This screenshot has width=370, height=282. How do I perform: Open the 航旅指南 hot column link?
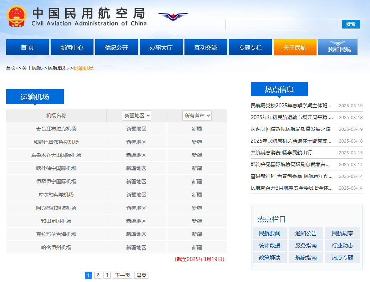306,257
